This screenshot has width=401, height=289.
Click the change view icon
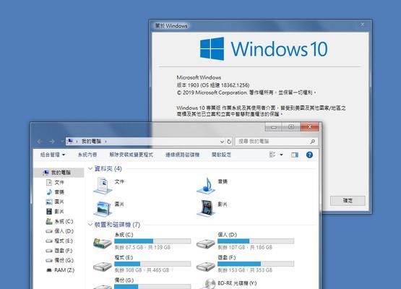pyautogui.click(x=272, y=155)
